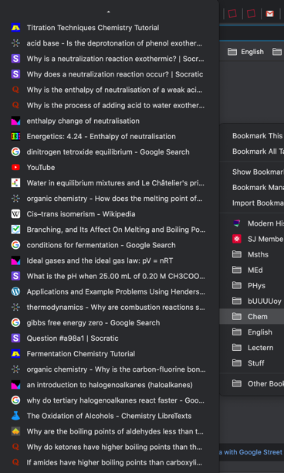This screenshot has width=284, height=473.
Task: Click Socratic icon beside Question #a98a1
Action: [x=15, y=339]
